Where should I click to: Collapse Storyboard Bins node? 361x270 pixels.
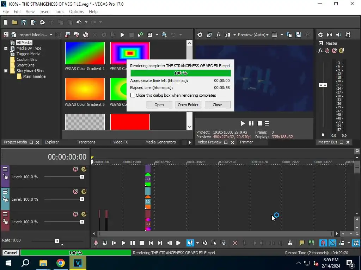(x=6, y=71)
